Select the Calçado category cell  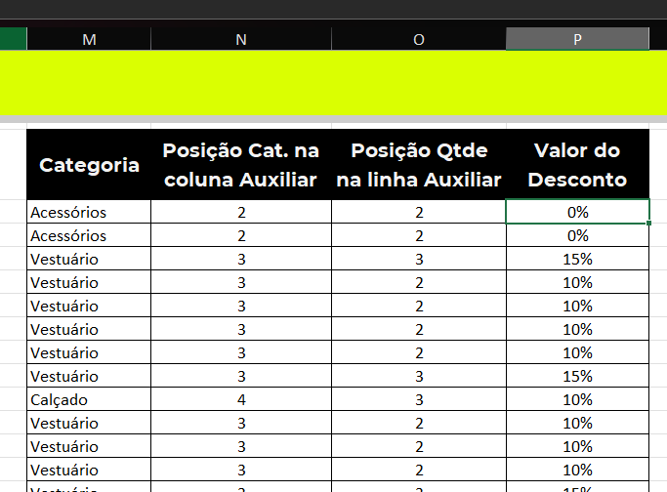click(89, 399)
